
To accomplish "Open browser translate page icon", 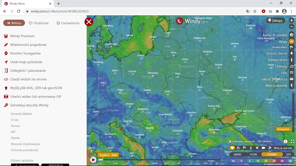I will 248,11.
